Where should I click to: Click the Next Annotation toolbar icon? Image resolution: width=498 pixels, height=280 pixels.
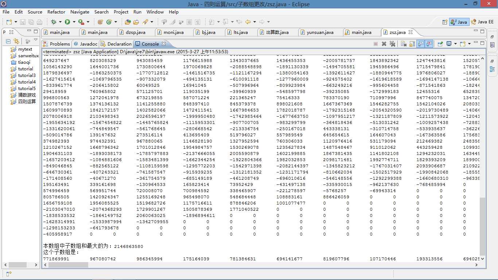(x=211, y=22)
